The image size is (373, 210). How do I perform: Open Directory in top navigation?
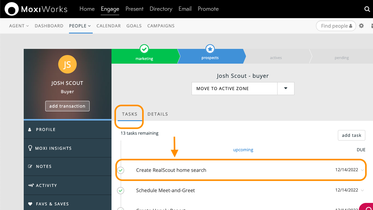click(161, 9)
